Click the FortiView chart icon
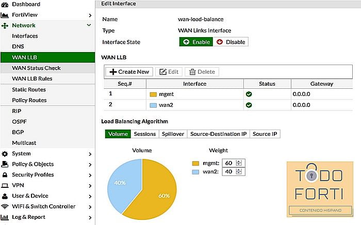Viewport: 361px width, 225px height. [x=5, y=15]
